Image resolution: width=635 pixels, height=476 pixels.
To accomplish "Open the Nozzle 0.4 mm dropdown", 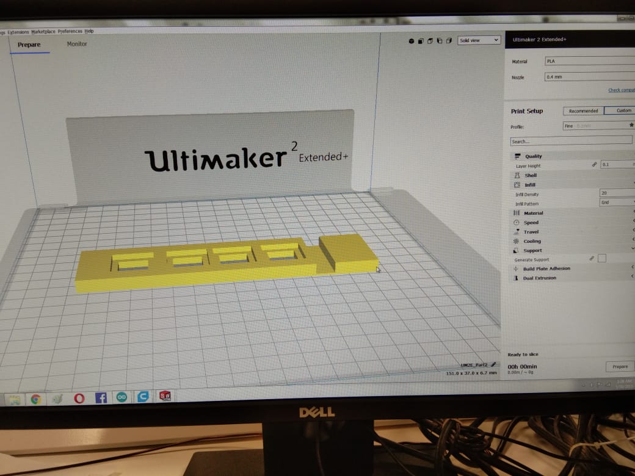I will coord(590,76).
